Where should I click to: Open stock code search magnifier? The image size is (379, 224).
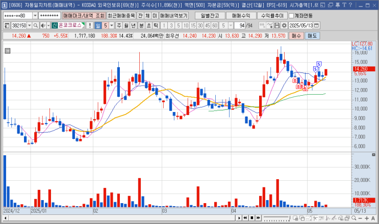(x=36, y=25)
